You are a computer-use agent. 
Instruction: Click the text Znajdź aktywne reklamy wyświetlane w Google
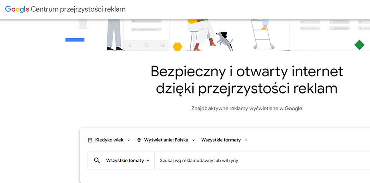point(246,108)
